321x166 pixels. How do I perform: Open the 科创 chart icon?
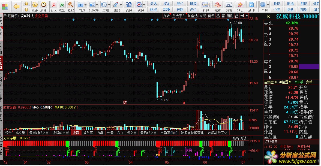coord(206,5)
